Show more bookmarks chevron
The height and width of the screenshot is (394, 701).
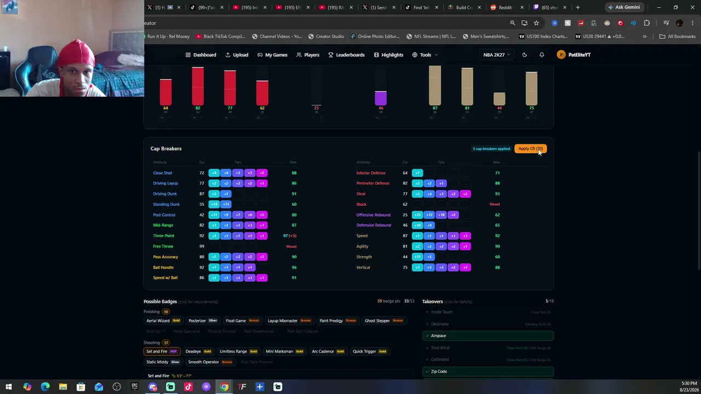click(645, 37)
